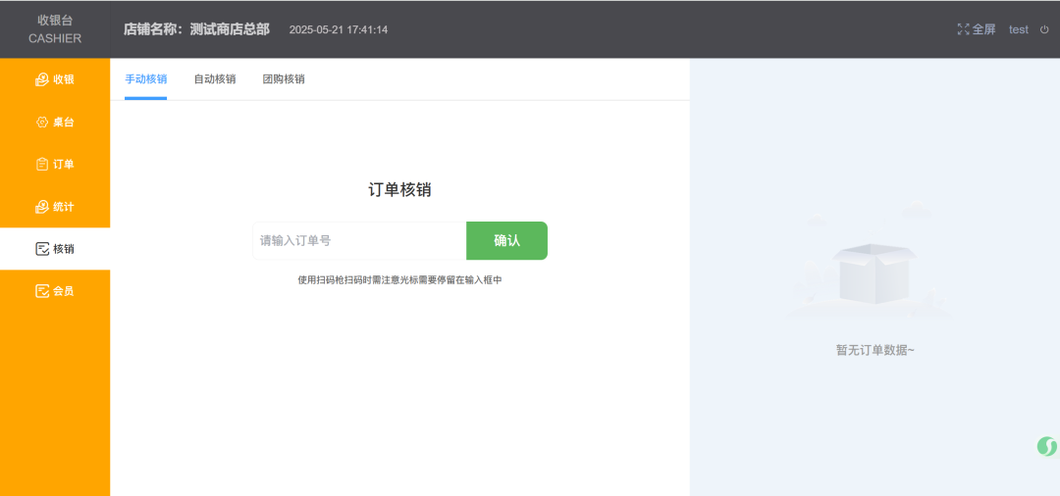Click the green 确认 button
This screenshot has width=1060, height=496.
point(507,240)
